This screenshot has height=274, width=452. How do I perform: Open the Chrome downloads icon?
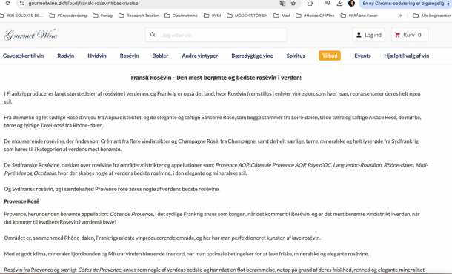(x=339, y=4)
